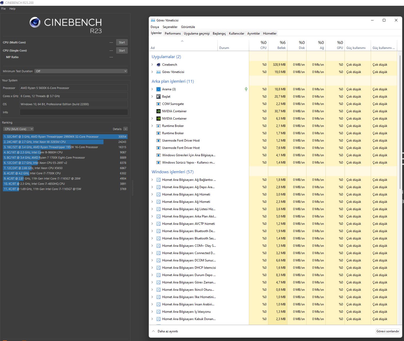The image size is (404, 341).
Task: Expand the Görev Yöneticisi process row
Action: [152, 72]
